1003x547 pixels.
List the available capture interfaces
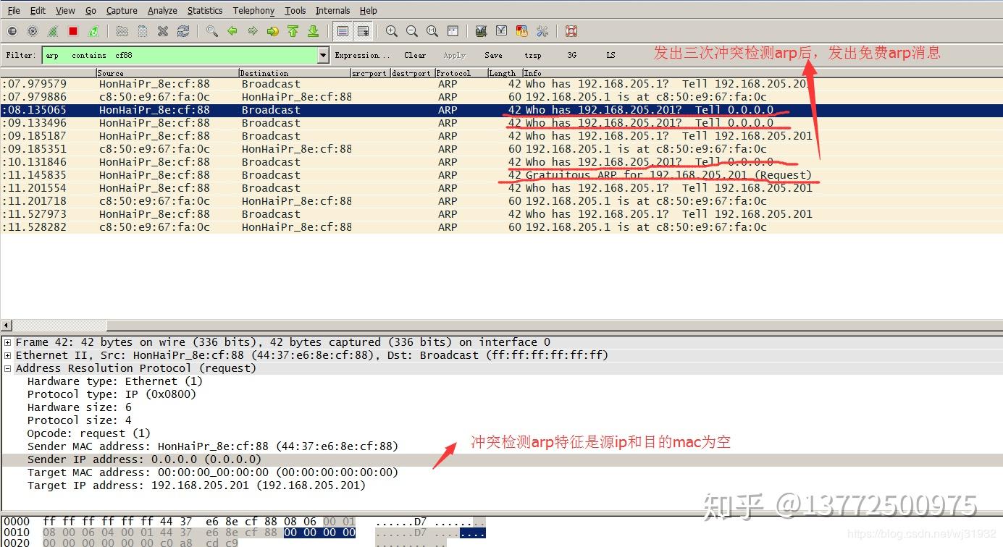pos(11,31)
